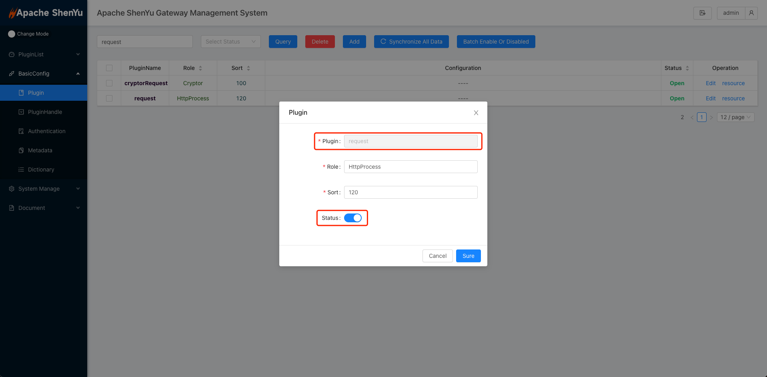Click the Sort input field showing 120
This screenshot has height=377, width=767.
point(411,192)
